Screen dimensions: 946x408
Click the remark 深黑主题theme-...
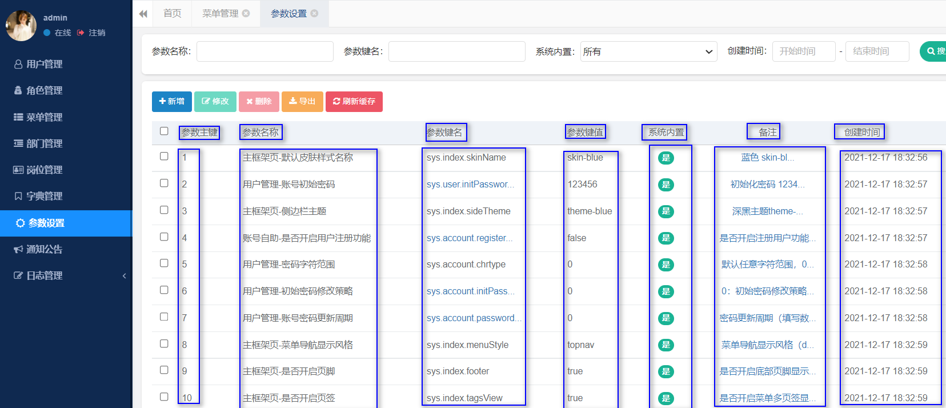pos(768,211)
